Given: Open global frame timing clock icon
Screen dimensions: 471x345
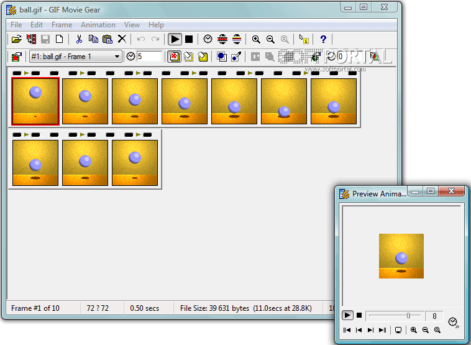Looking at the screenshot, I should [x=208, y=39].
